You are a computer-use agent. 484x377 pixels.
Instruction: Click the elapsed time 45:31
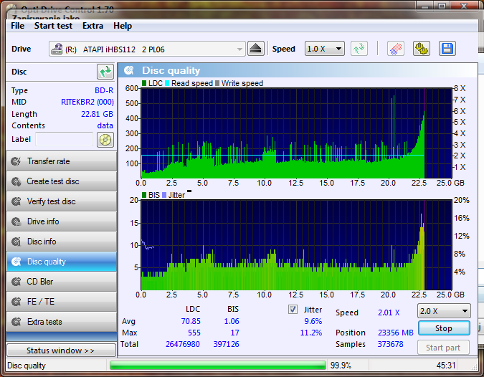(446, 366)
